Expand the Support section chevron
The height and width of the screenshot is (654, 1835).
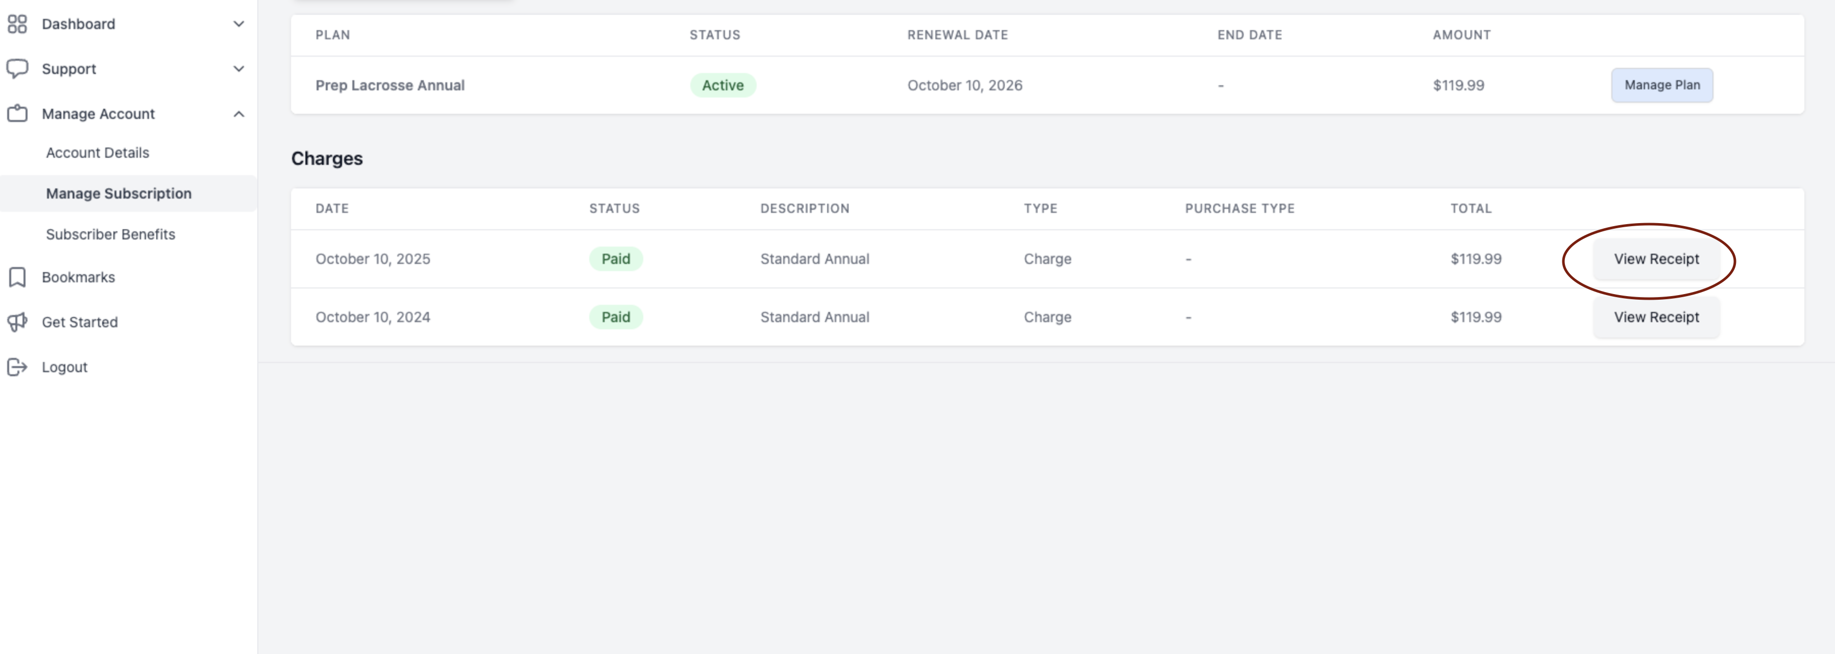tap(238, 69)
